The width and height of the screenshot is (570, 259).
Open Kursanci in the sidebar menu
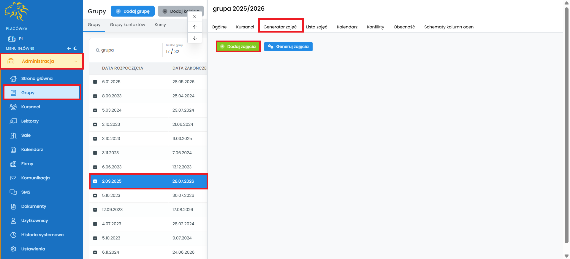(30, 107)
